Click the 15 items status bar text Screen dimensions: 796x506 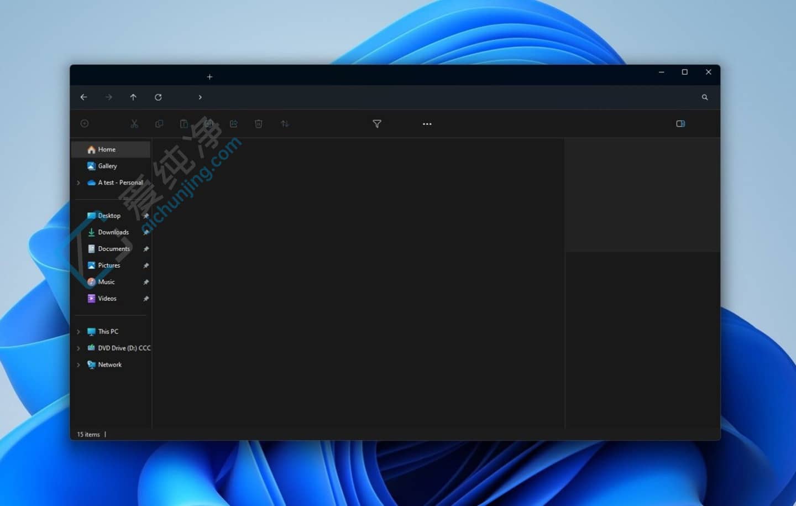88,435
